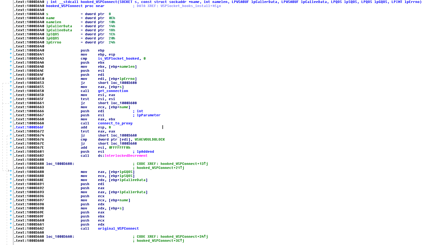
Task: Select the [ebp+lpGQOS] operand
Action: [x=122, y=172]
